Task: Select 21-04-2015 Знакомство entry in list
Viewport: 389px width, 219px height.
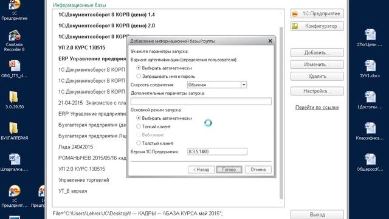Action: click(92, 103)
